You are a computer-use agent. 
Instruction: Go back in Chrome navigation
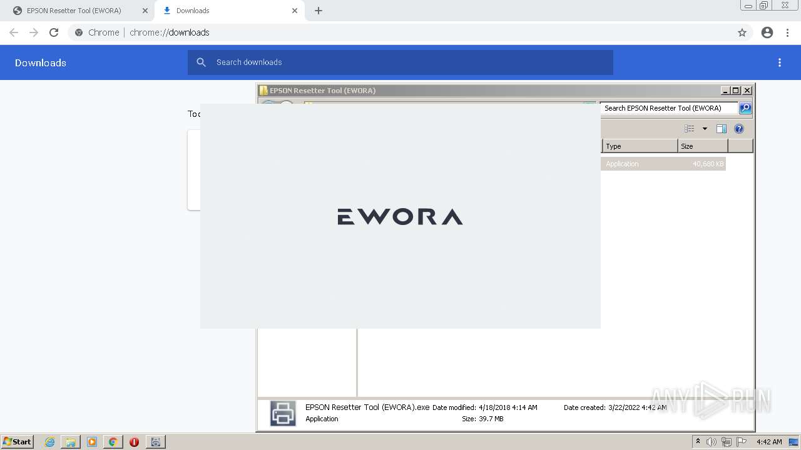[14, 32]
